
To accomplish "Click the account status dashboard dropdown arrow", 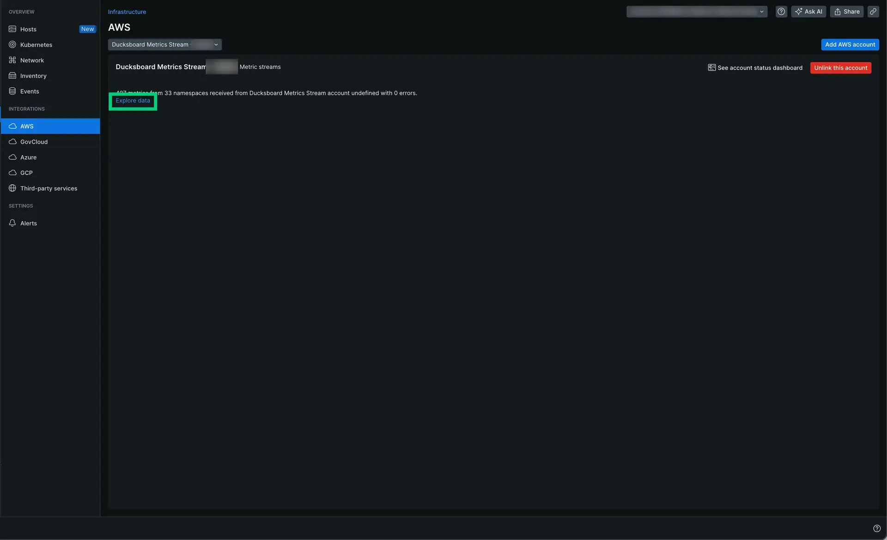I will pyautogui.click(x=761, y=12).
